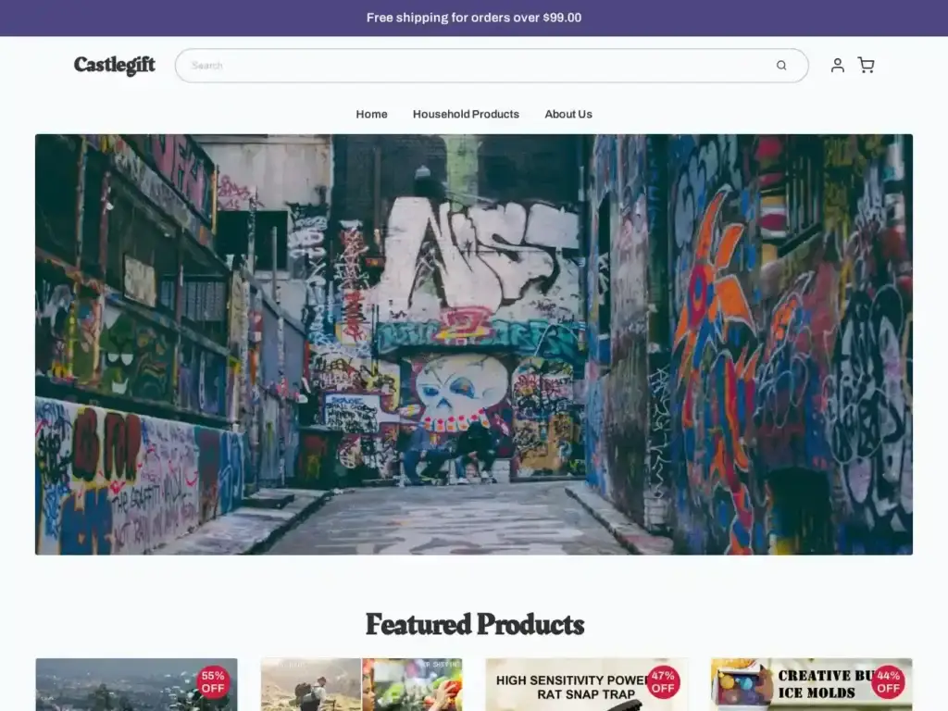Click the 55% OFF discount badge
The image size is (948, 711).
(x=213, y=682)
